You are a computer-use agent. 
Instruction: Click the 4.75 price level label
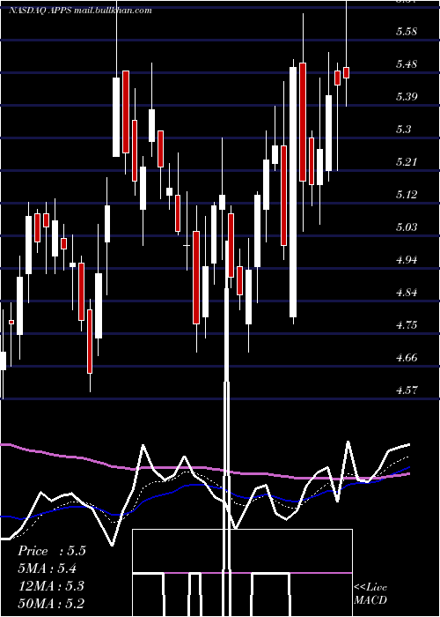407,325
